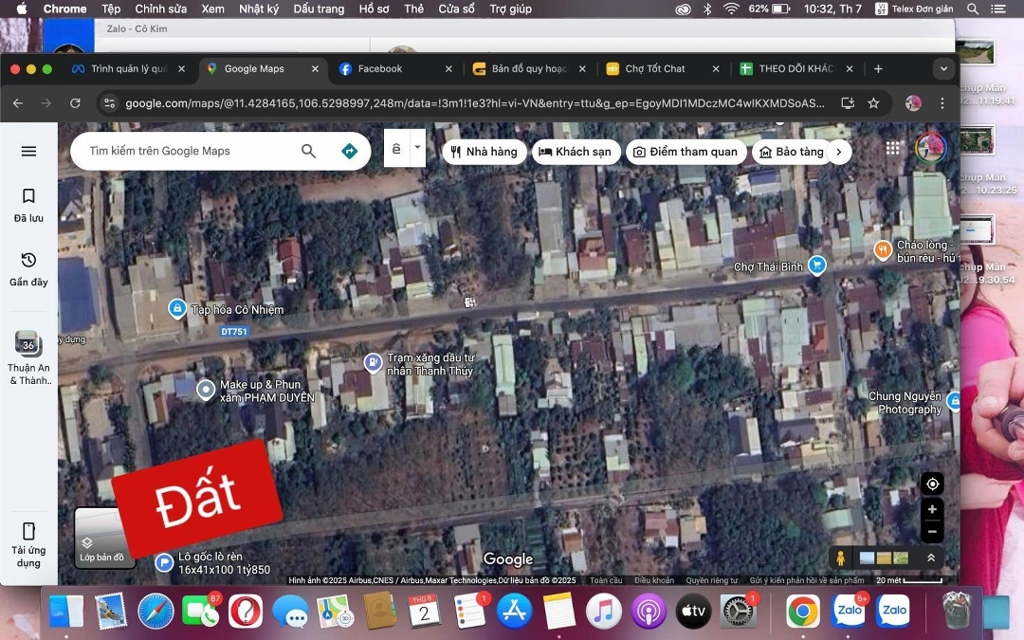This screenshot has width=1024, height=640.
Task: Open the Chrome tab list dropdown
Action: [942, 69]
